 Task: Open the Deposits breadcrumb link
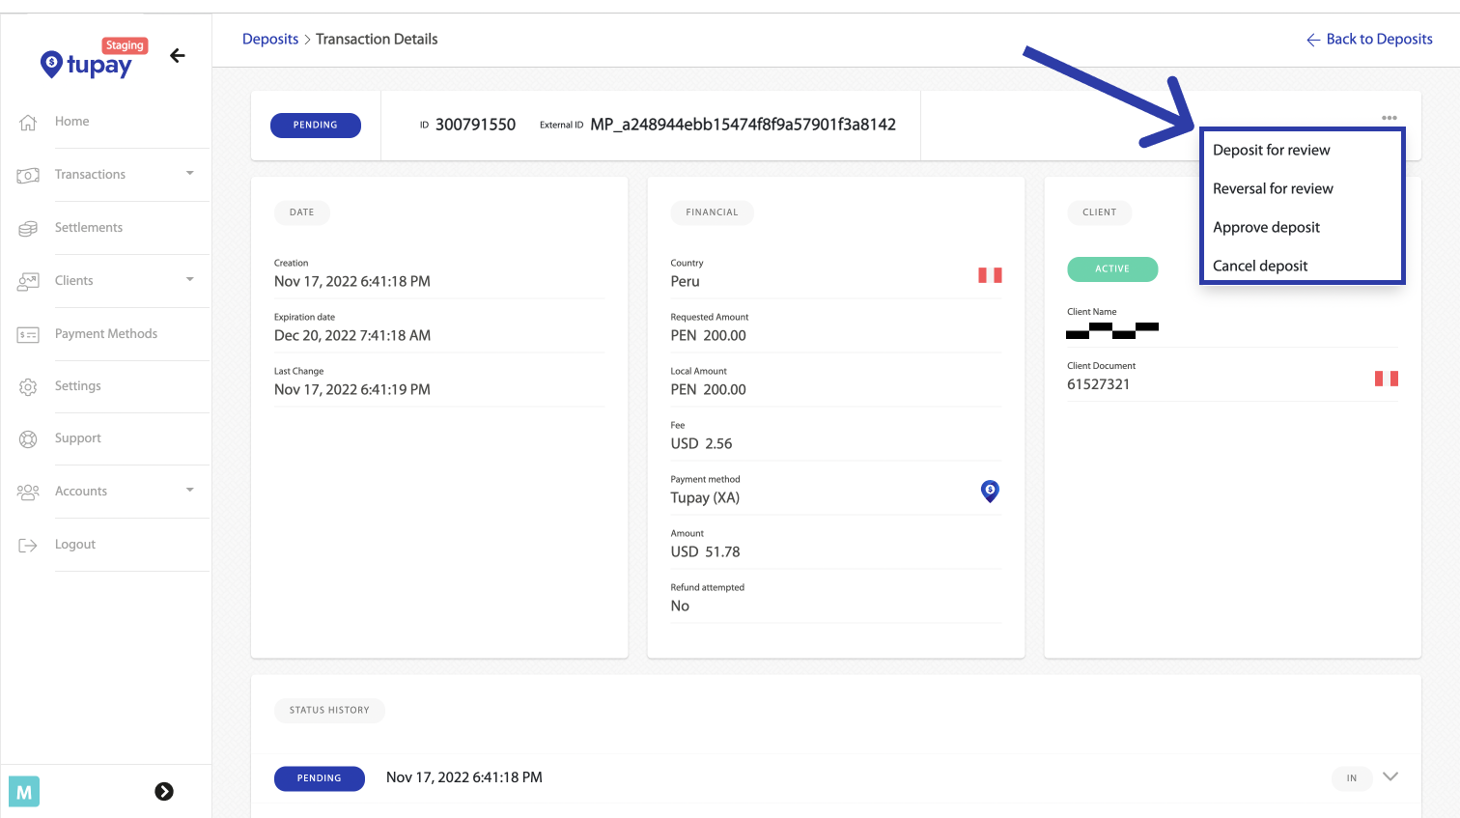[270, 39]
